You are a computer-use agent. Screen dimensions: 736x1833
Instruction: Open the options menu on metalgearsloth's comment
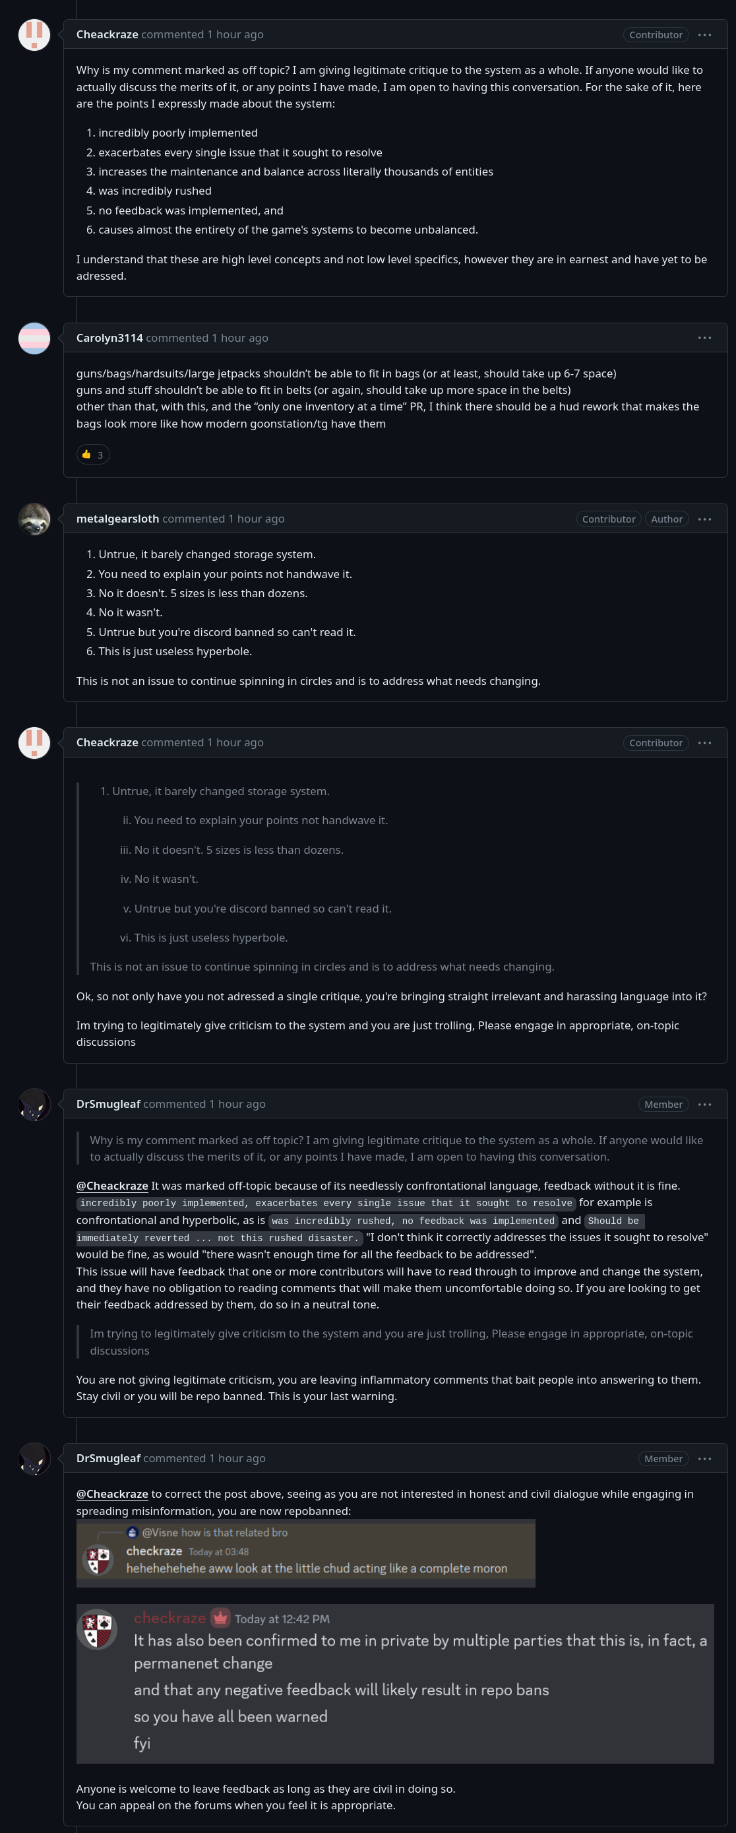(705, 519)
